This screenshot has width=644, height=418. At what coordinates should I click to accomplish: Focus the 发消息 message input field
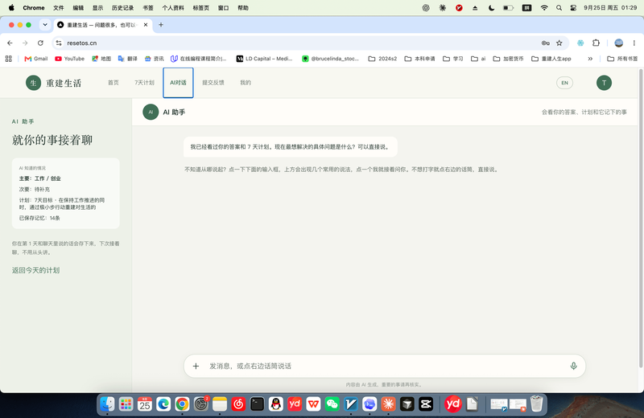click(x=385, y=366)
